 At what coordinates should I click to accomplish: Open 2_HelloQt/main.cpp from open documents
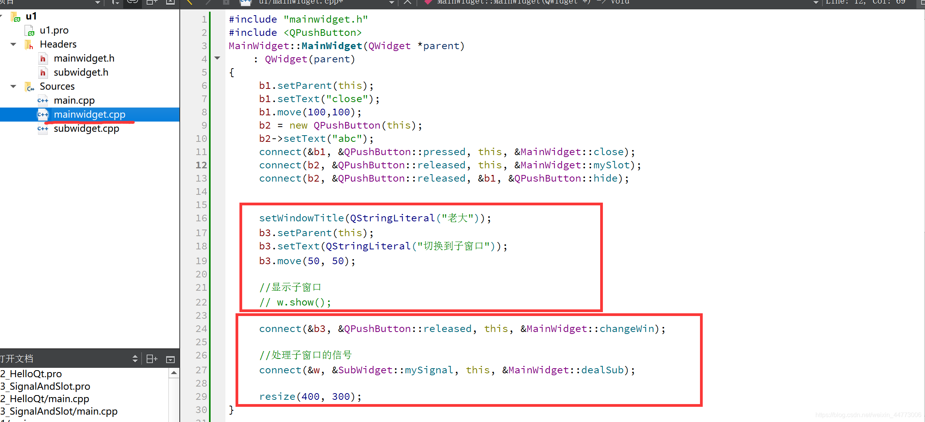point(45,399)
